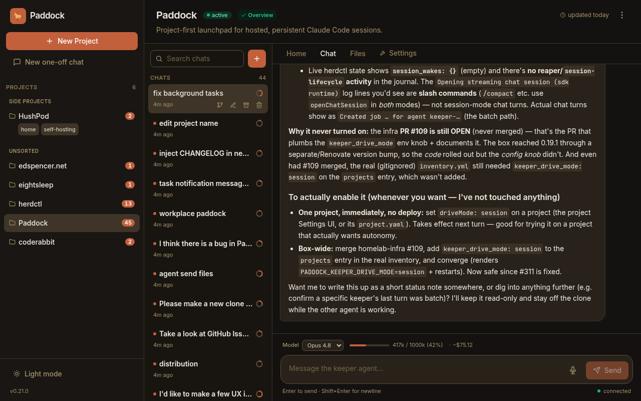Click the clock icon beside 'updated today'
Viewport: 641px width, 401px height.
pos(563,15)
